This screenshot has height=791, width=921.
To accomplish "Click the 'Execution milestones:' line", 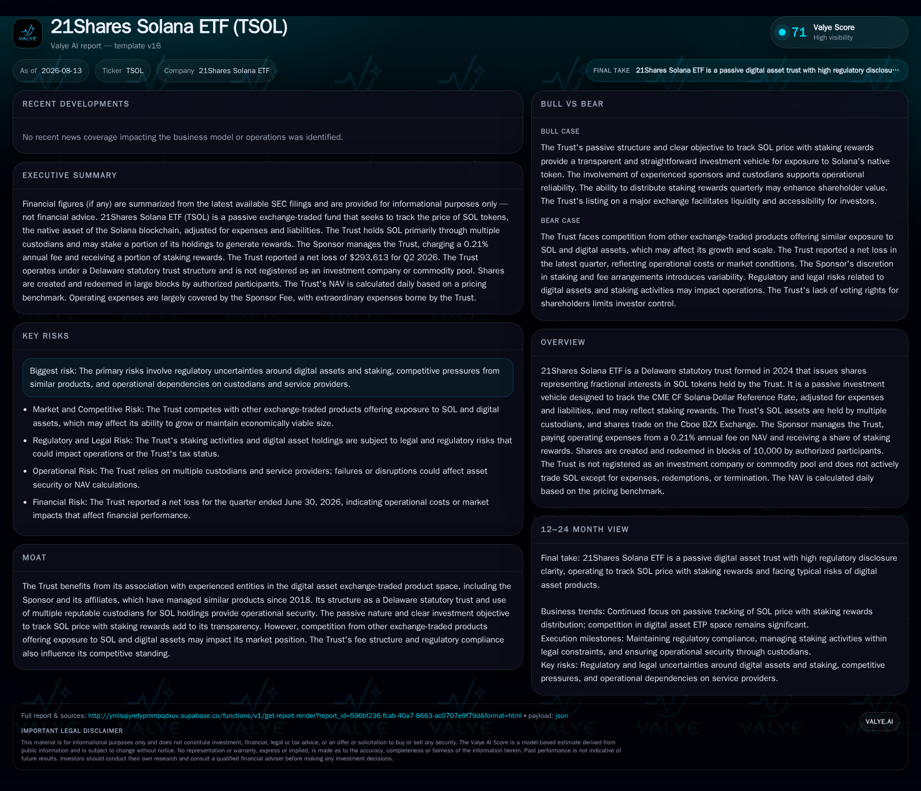I will pyautogui.click(x=714, y=645).
